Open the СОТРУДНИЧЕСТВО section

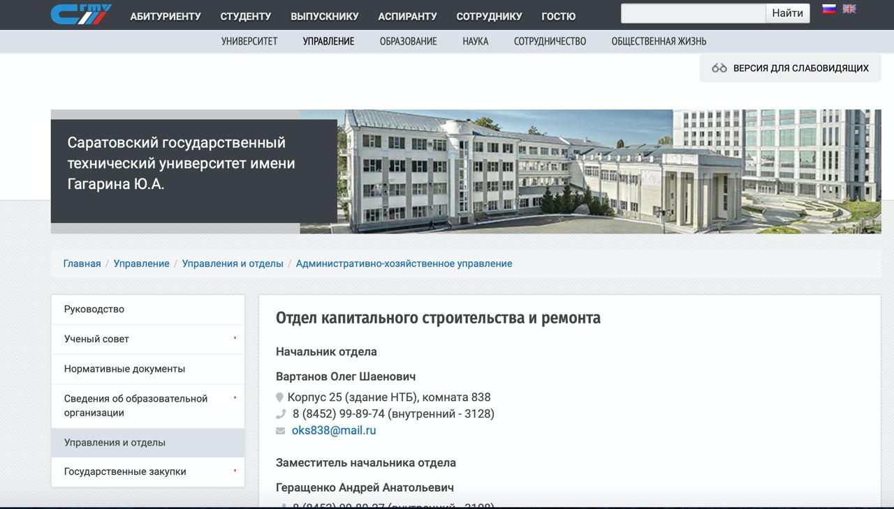[550, 41]
